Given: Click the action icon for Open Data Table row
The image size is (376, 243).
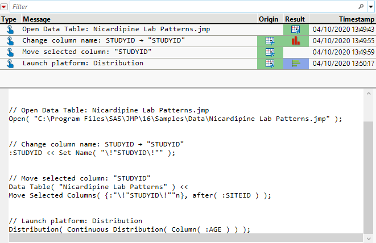Looking at the screenshot, I should 9,30.
